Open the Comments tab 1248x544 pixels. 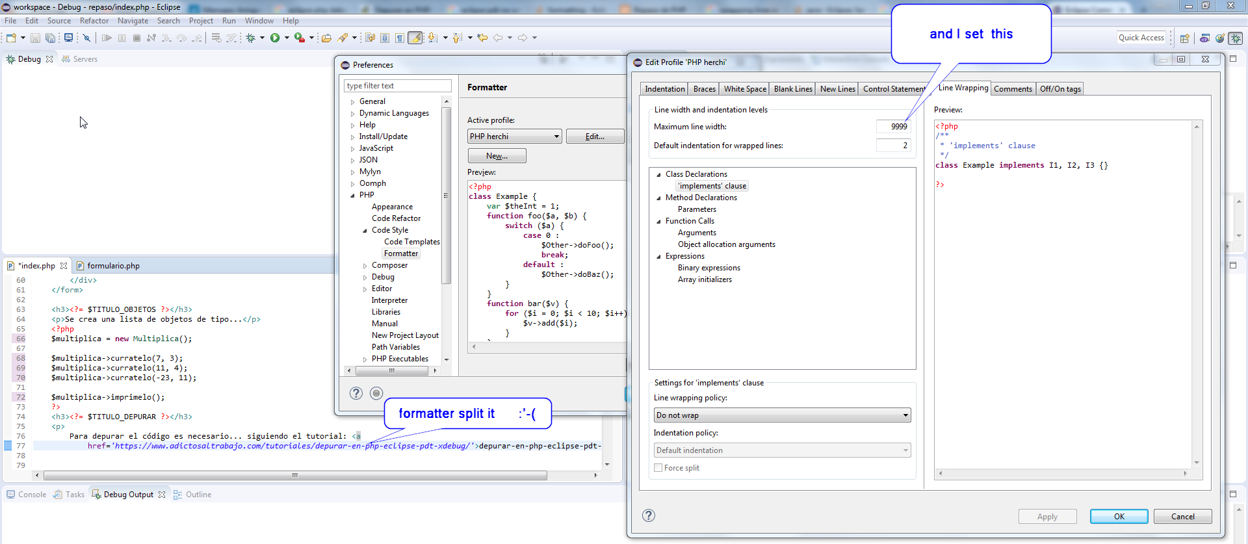tap(1013, 89)
